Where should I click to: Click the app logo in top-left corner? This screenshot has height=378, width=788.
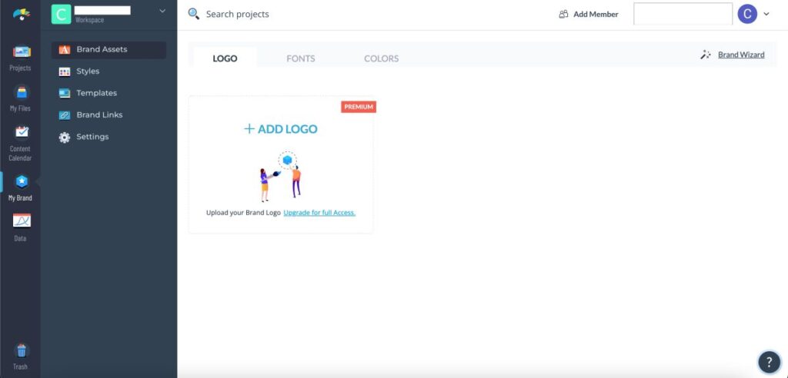click(x=21, y=14)
